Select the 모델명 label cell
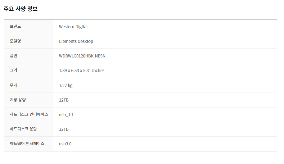Screen dimensions: 284x164 pos(28,41)
